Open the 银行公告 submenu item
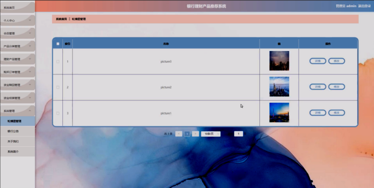This screenshot has width=374, height=188. click(x=17, y=131)
